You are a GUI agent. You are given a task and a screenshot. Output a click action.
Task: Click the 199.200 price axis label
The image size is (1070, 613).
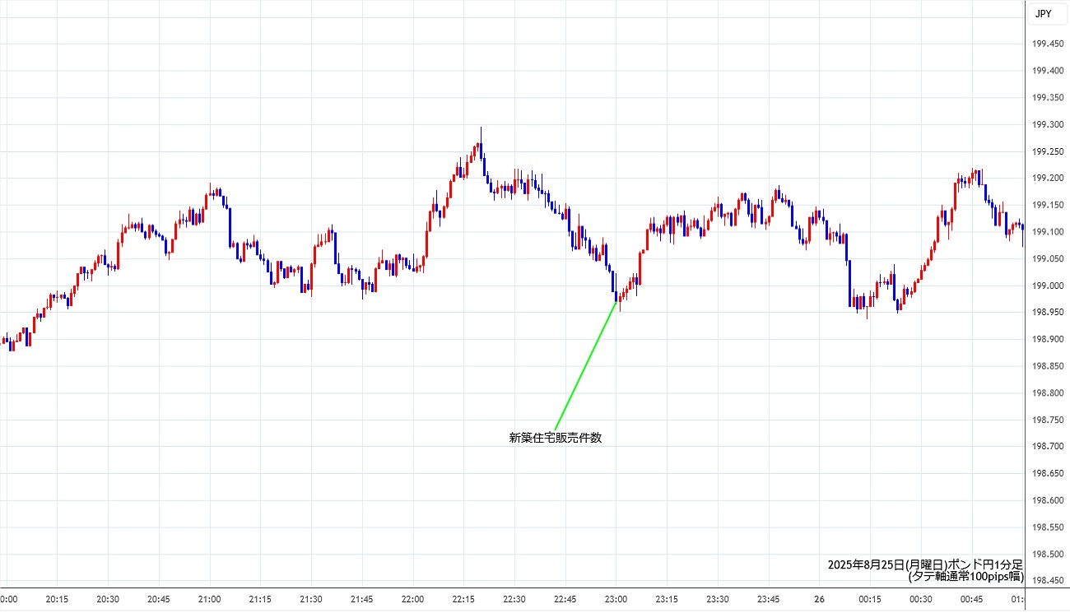click(1047, 179)
